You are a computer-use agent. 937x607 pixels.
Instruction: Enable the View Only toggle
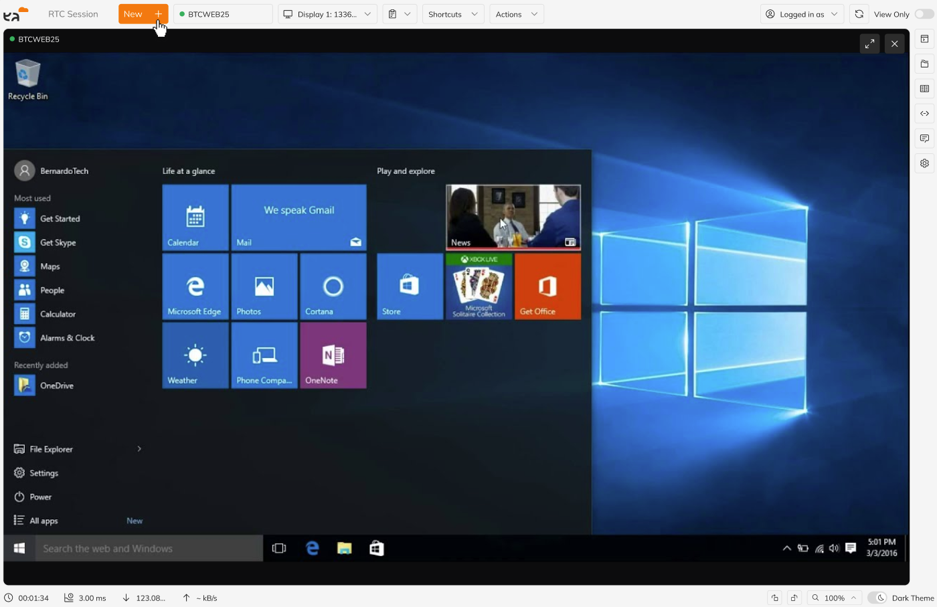pyautogui.click(x=924, y=14)
